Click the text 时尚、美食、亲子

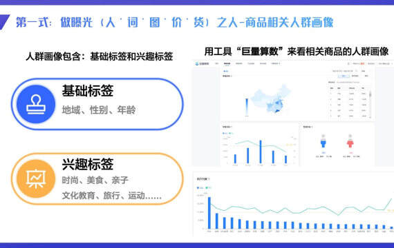click(95, 180)
